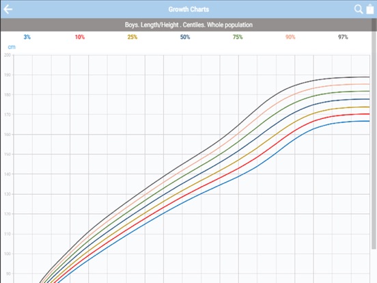Select the 25% centile legend label

click(x=132, y=37)
